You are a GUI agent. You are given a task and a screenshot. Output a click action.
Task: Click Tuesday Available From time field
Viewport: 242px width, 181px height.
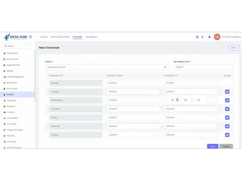133,92
